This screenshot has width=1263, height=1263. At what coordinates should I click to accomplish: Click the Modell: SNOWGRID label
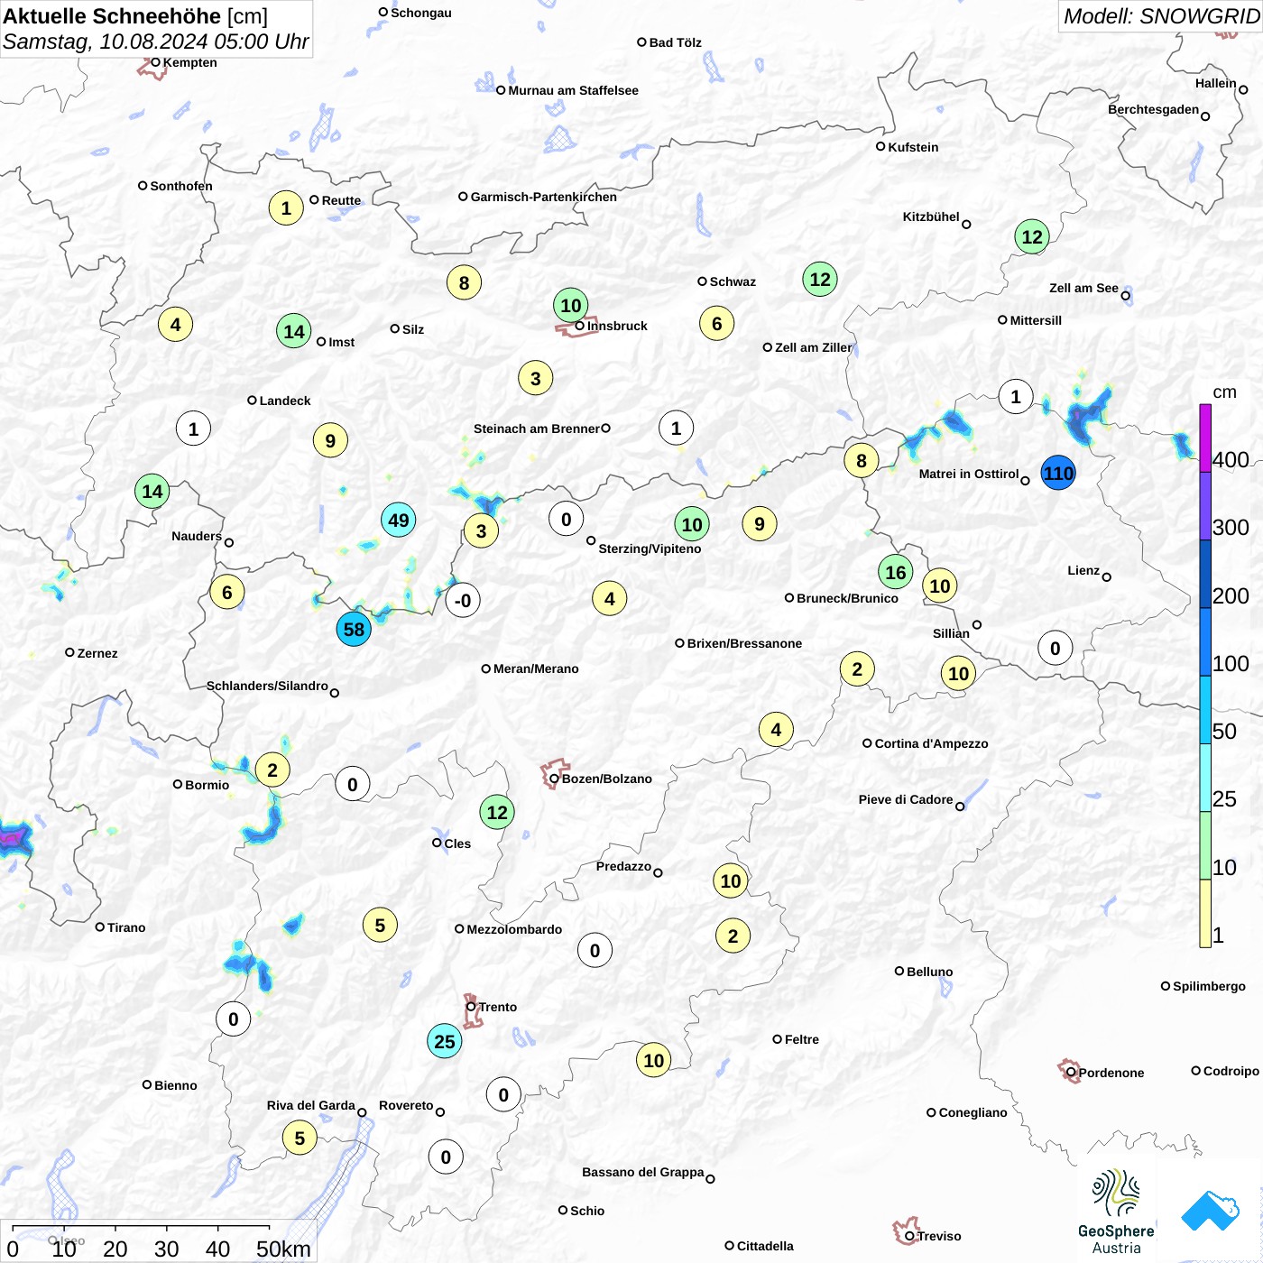pyautogui.click(x=1160, y=16)
